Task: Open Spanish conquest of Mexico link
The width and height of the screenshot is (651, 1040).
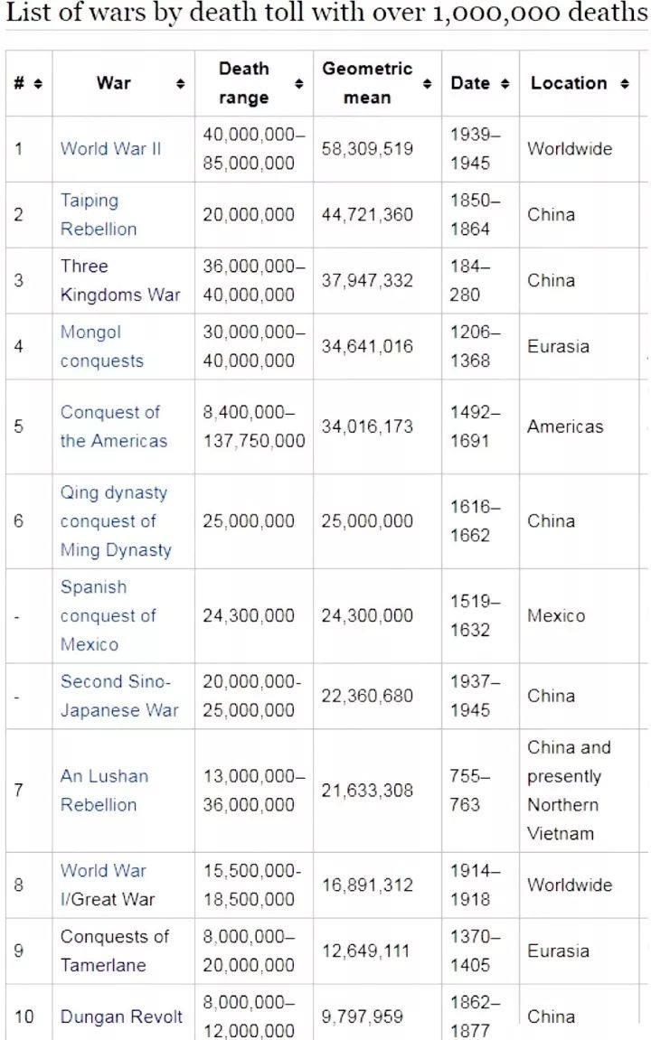Action: (x=108, y=615)
